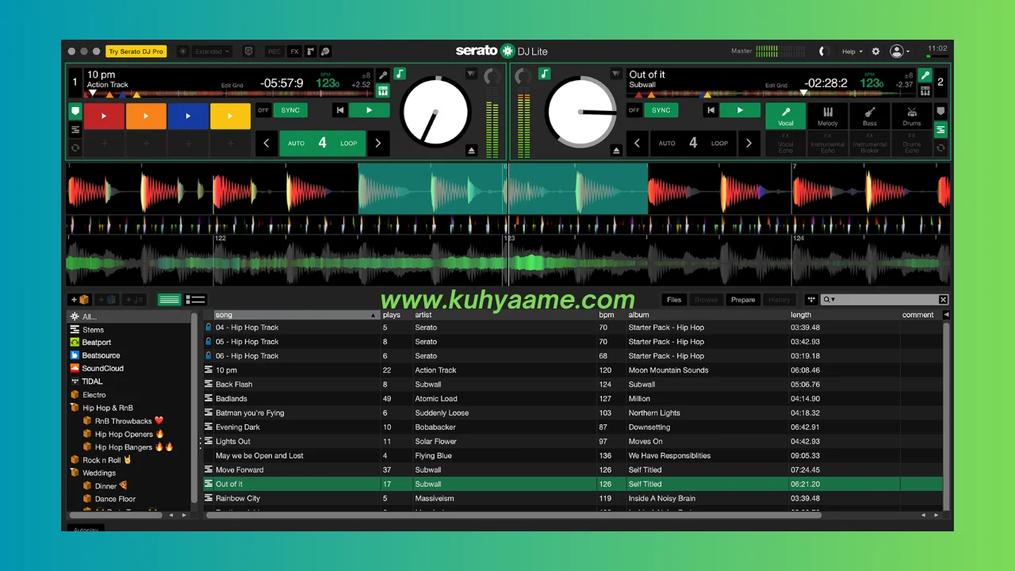
Task: Toggle the Melody stem on deck 2
Action: (828, 116)
